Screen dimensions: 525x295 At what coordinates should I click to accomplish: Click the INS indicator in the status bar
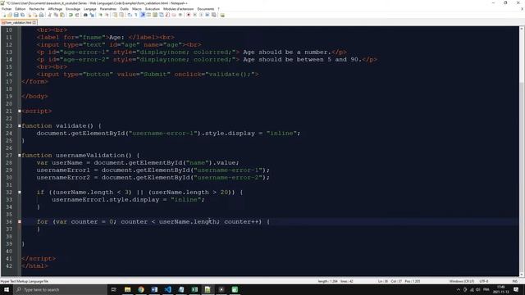click(515, 281)
